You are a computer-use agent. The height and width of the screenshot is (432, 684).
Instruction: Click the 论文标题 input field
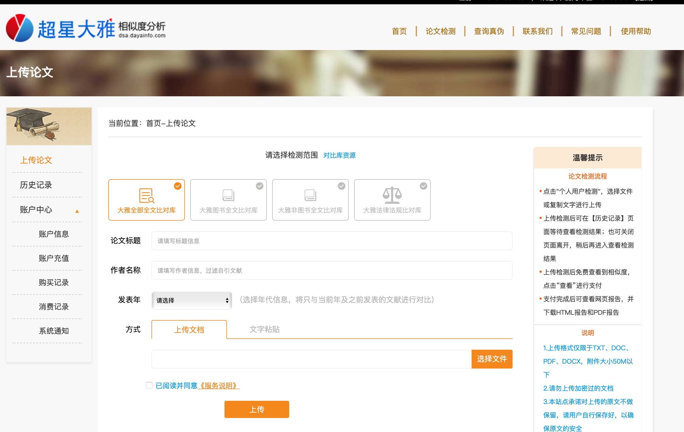(331, 241)
